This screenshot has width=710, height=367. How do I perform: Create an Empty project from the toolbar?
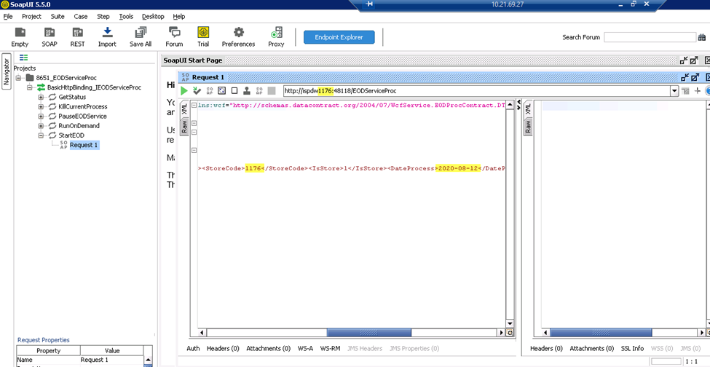click(x=20, y=37)
